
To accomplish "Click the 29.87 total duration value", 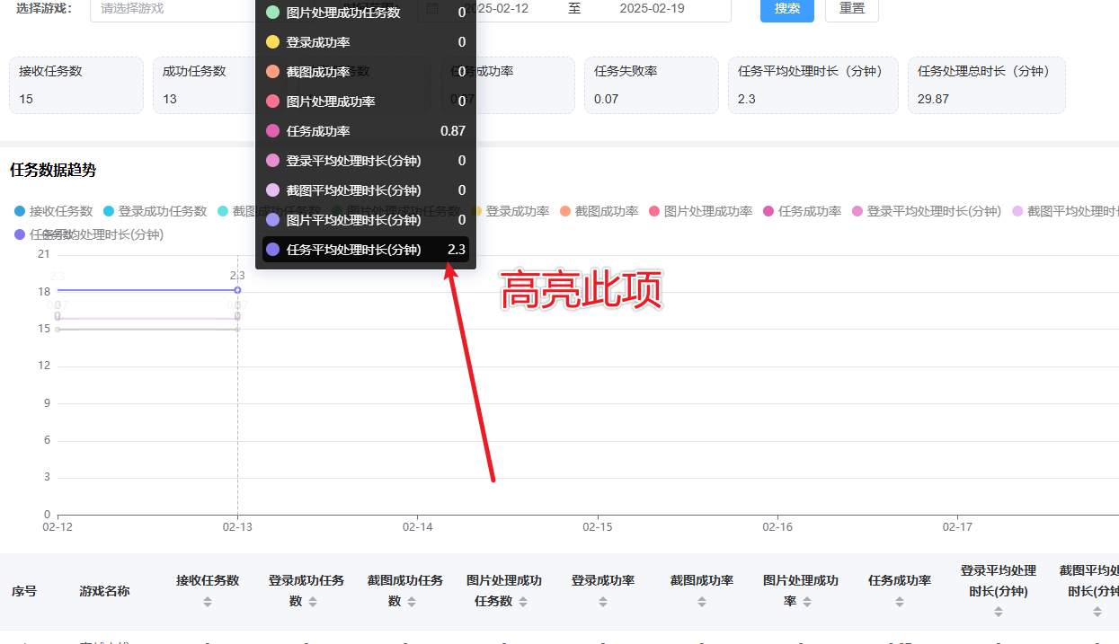I will coord(934,99).
